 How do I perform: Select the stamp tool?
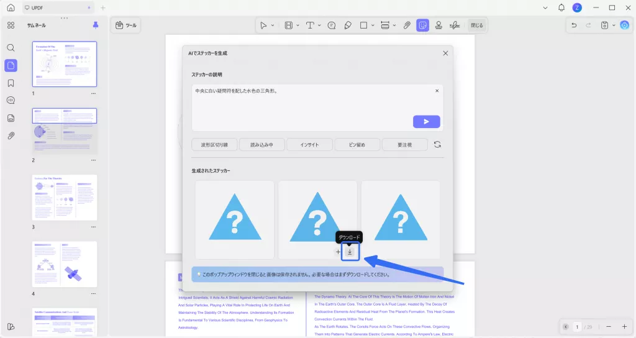click(438, 25)
